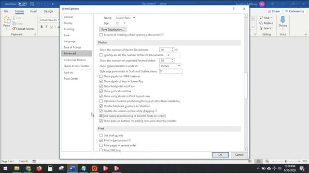Click info icon beside Recent Documents spinner
The image size is (309, 173).
[177, 50]
